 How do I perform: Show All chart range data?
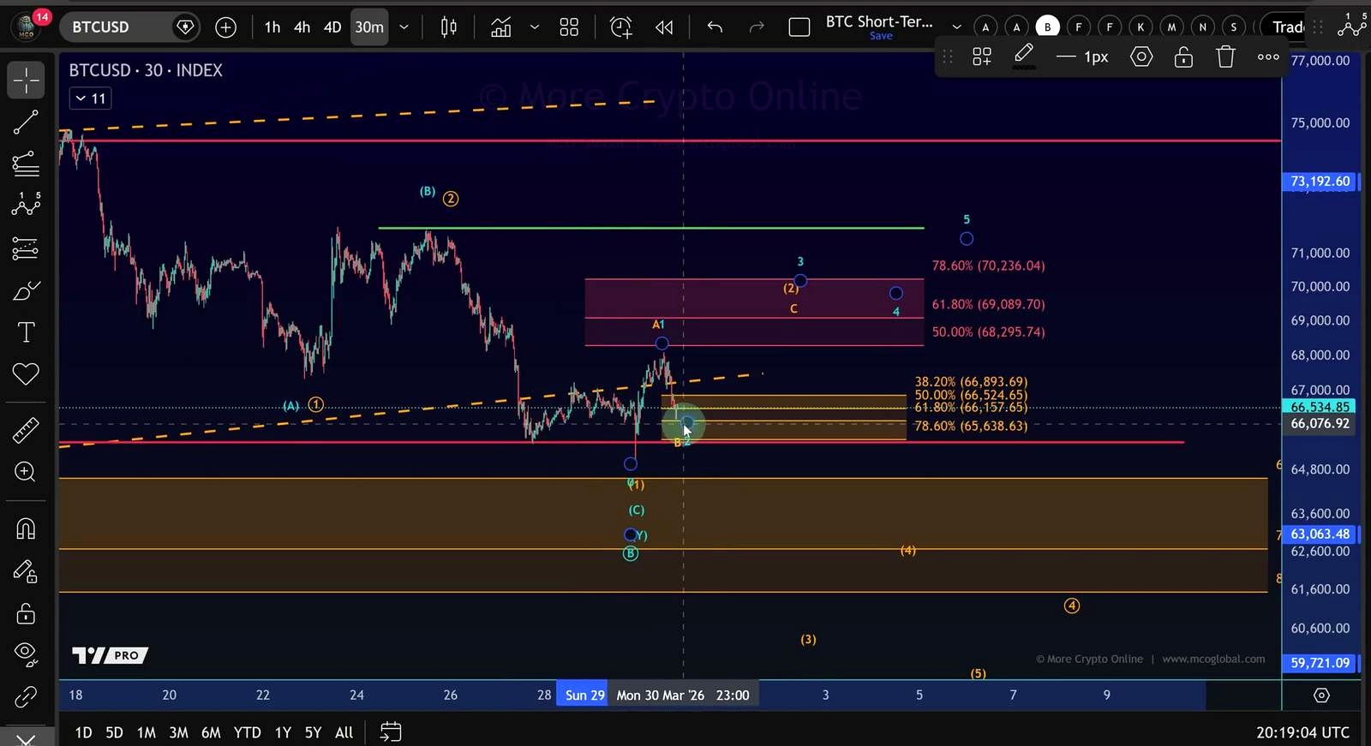tap(344, 732)
